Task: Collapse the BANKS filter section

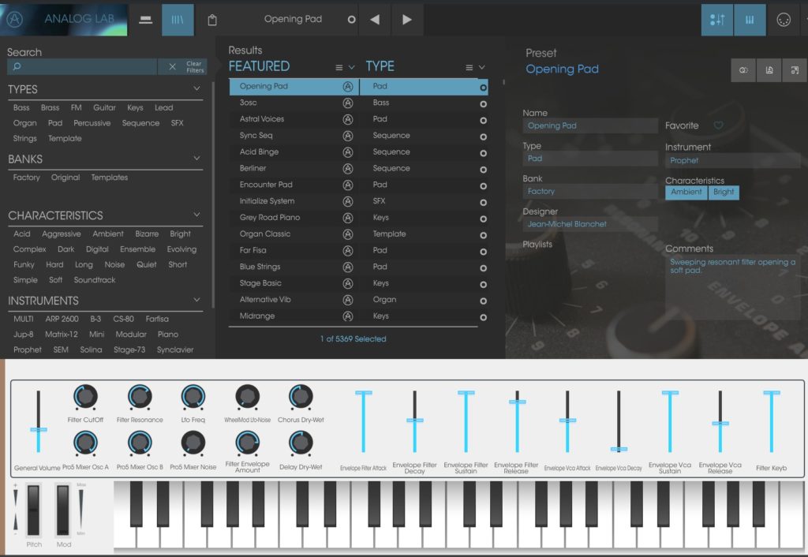Action: pos(196,159)
